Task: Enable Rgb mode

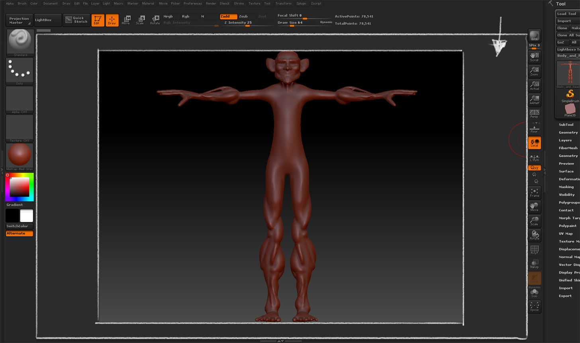Action: (x=189, y=16)
